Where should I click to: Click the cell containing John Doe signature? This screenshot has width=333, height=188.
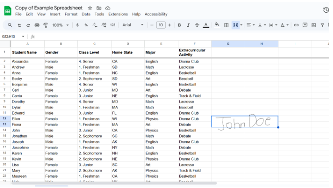[244, 121]
